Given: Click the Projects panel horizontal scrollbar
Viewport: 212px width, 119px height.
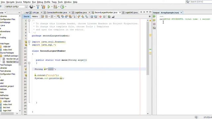Looking at the screenshot, I should [x=7, y=114].
